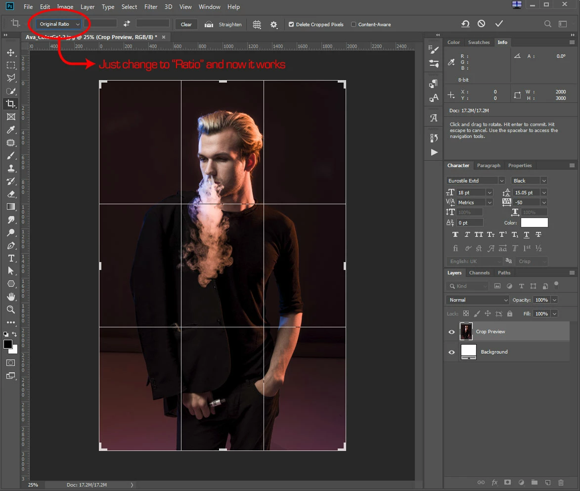
Task: Reset the crop box
Action: pyautogui.click(x=465, y=24)
